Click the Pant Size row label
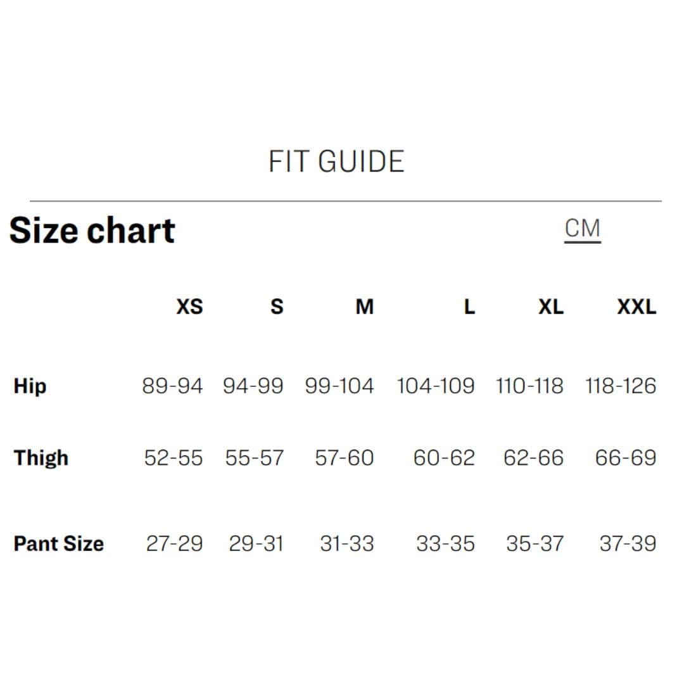 pos(58,543)
